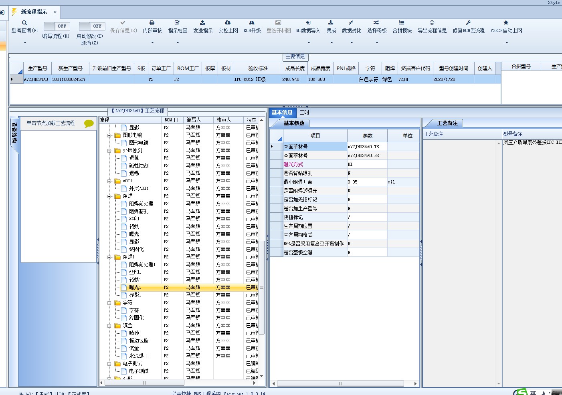Select the 基本参数 tab
Screen dimensions: 562x395
point(294,123)
